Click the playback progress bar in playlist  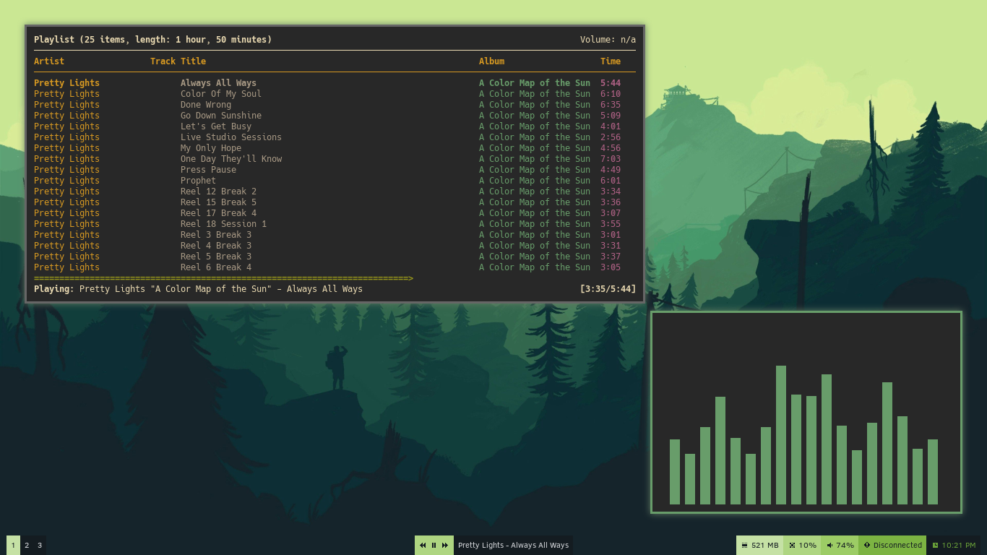223,278
